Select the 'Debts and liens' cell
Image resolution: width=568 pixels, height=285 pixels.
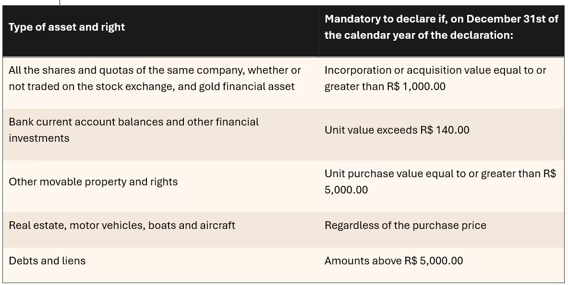click(x=47, y=261)
